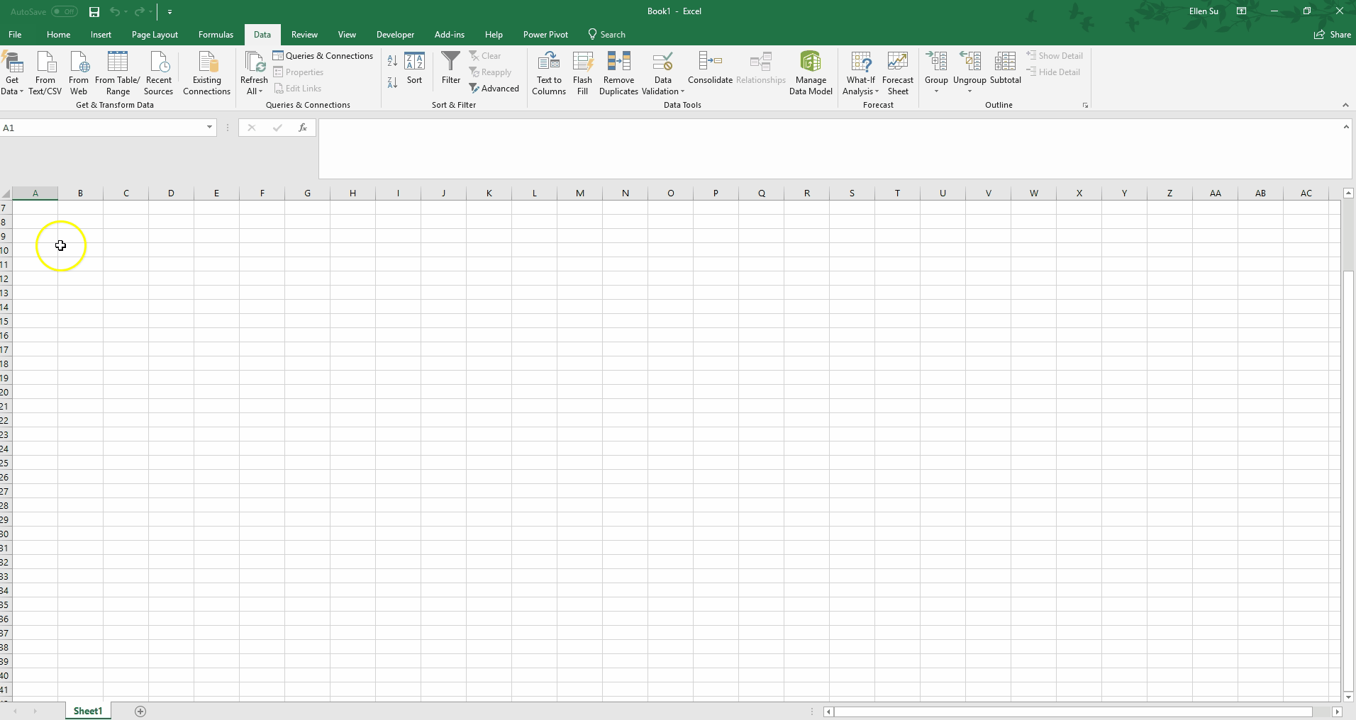The image size is (1356, 720).
Task: Click the Filter funnel icon
Action: [451, 63]
